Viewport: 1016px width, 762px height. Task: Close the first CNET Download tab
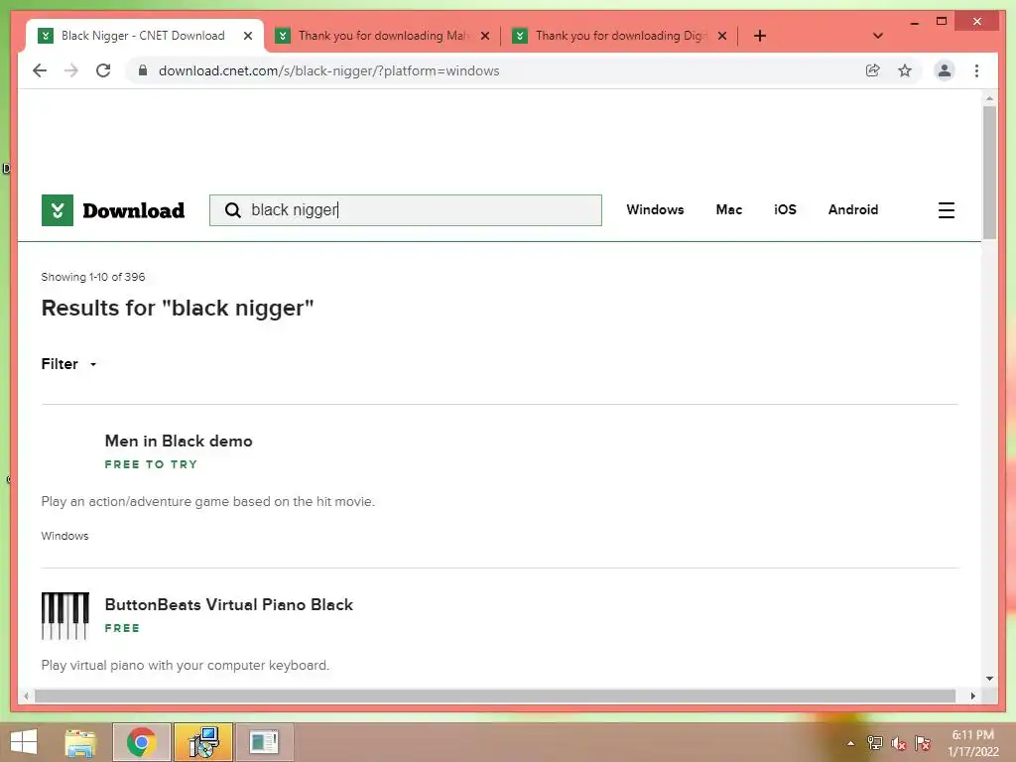pos(247,36)
